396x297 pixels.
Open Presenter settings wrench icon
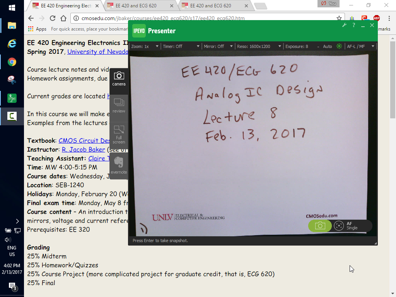click(x=344, y=25)
